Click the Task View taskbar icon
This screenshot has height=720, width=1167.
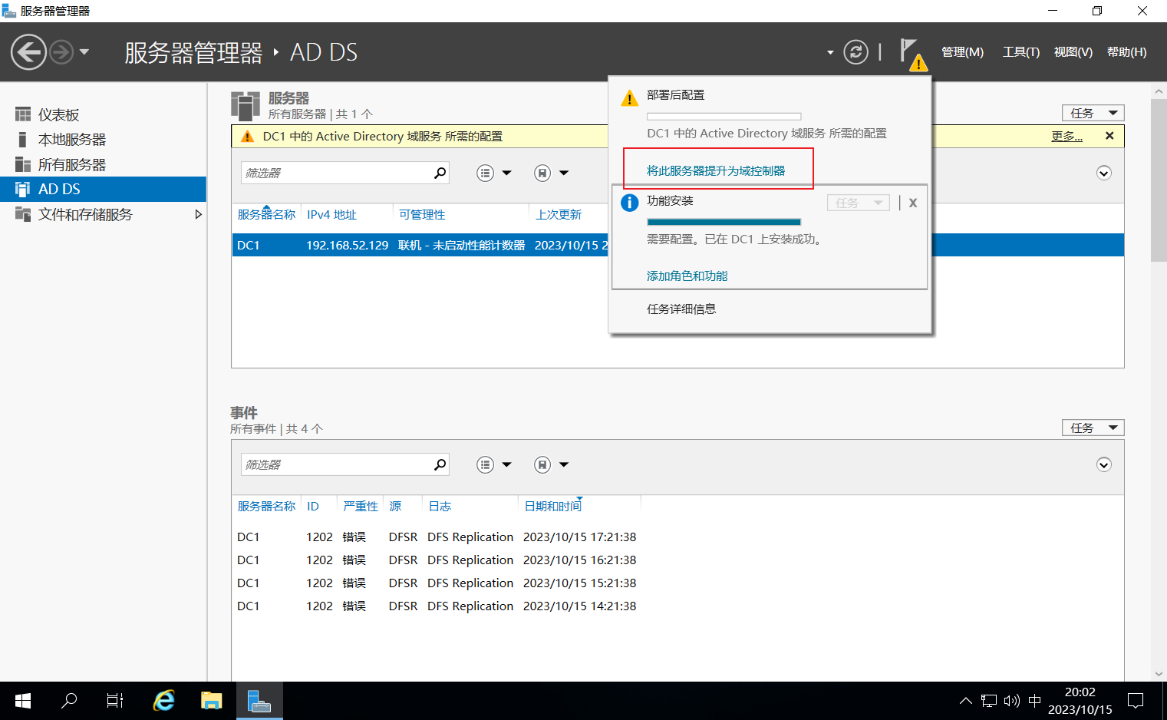click(x=115, y=701)
